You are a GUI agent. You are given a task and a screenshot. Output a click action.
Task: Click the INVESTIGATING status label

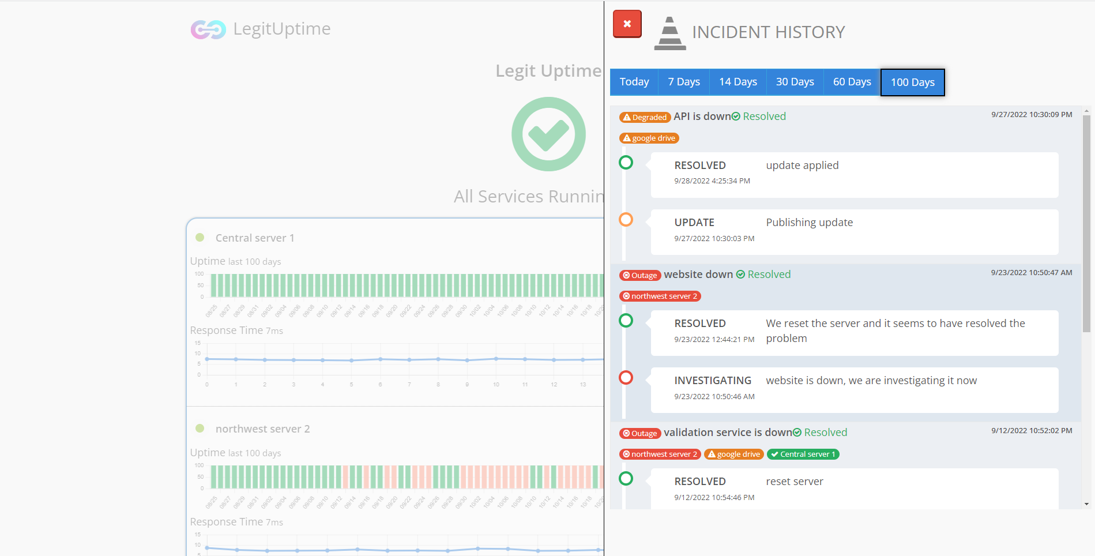[x=713, y=381]
